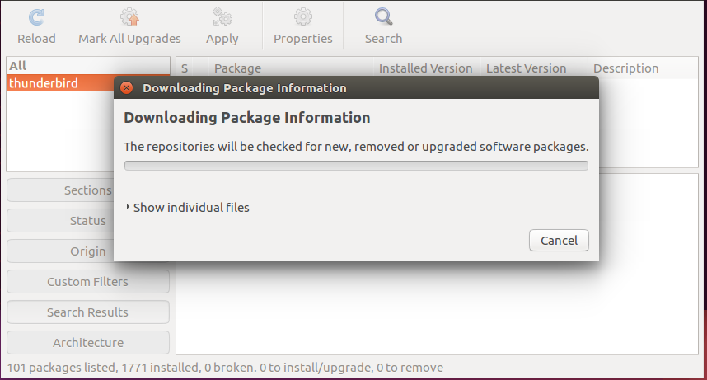
Task: Cancel the package information download
Action: pyautogui.click(x=559, y=241)
